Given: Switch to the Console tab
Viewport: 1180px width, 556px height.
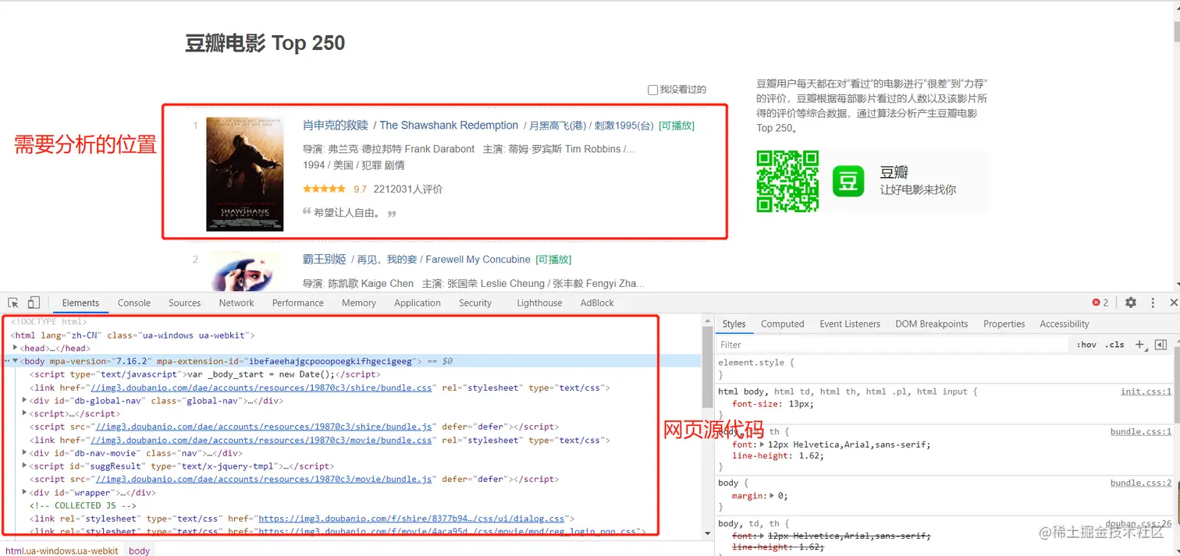Looking at the screenshot, I should [134, 303].
